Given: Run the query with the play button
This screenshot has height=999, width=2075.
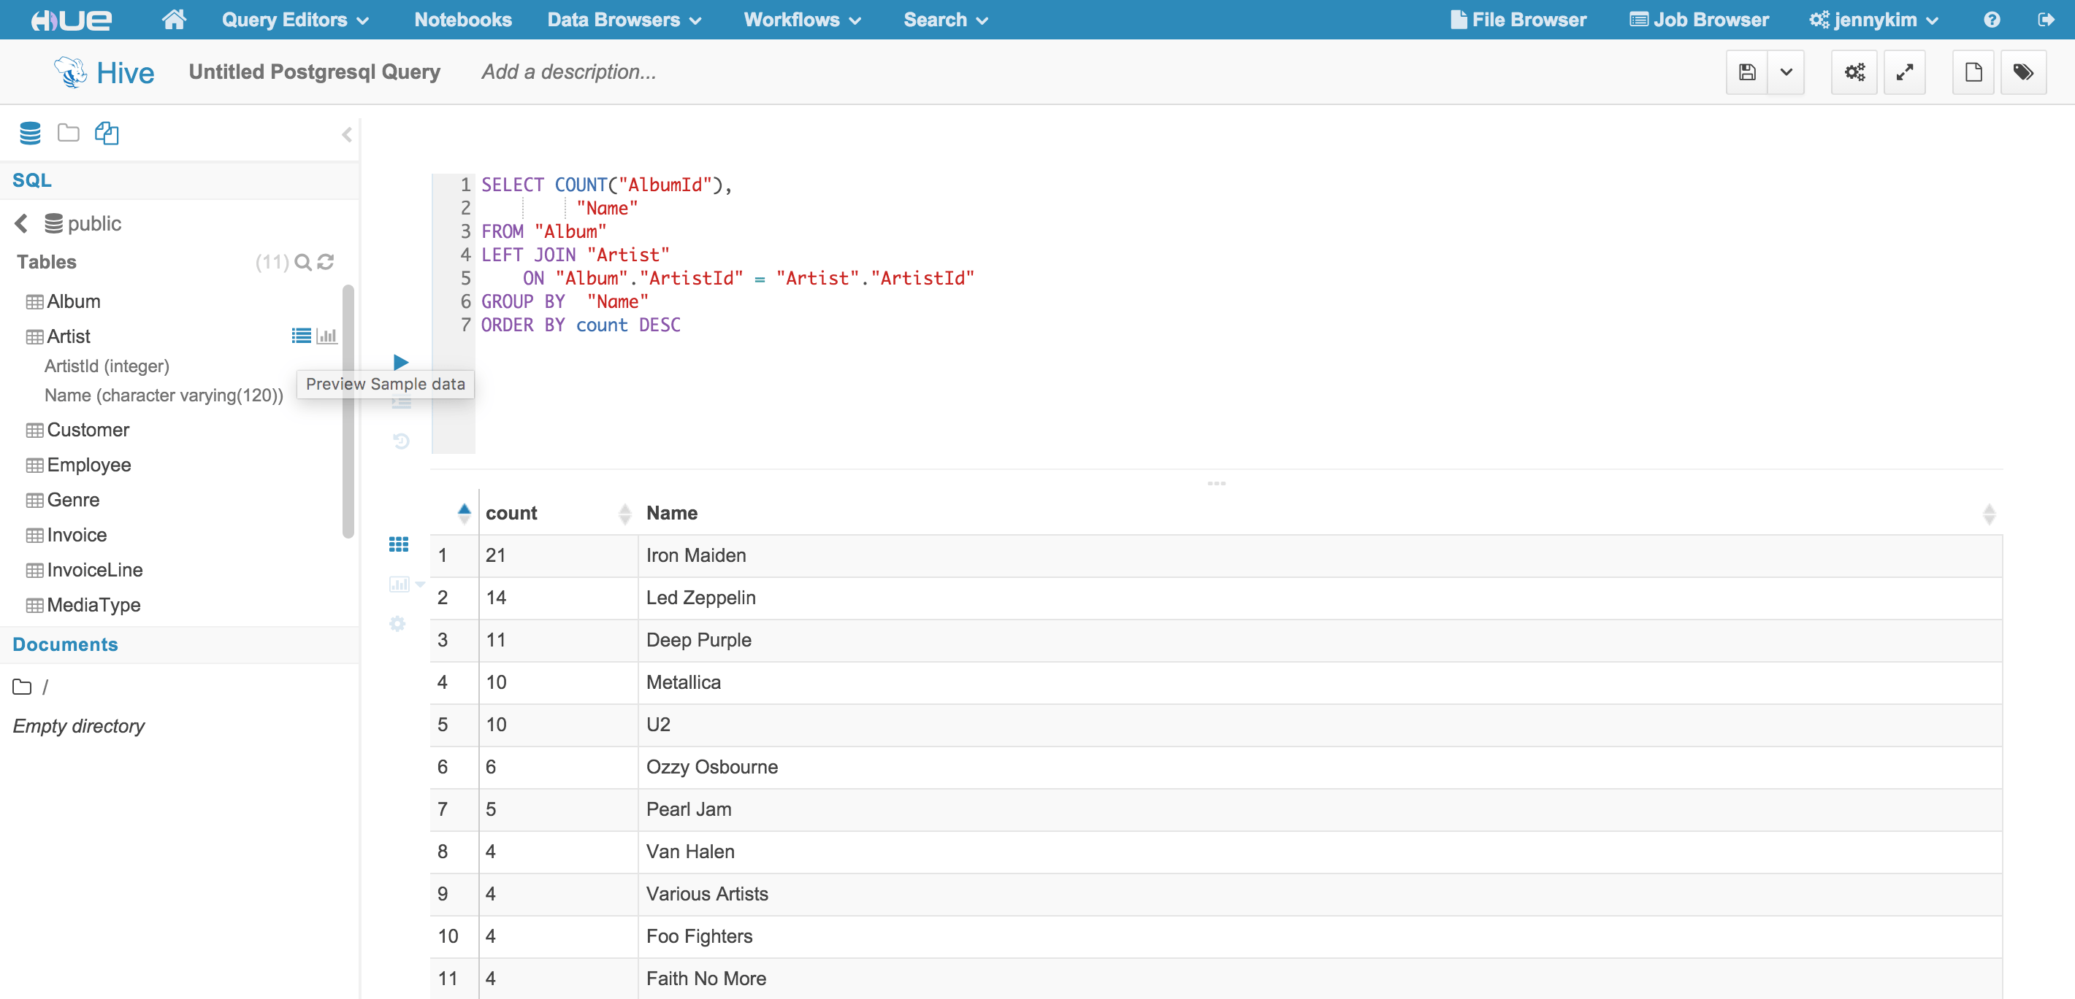Looking at the screenshot, I should pos(400,361).
